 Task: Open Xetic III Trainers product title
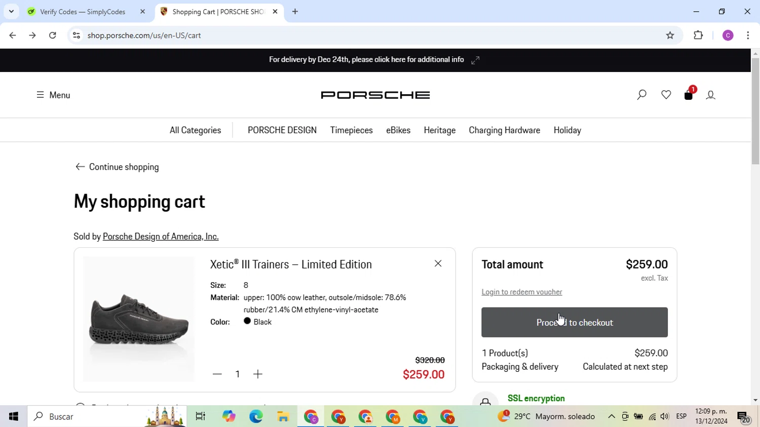pos(291,264)
